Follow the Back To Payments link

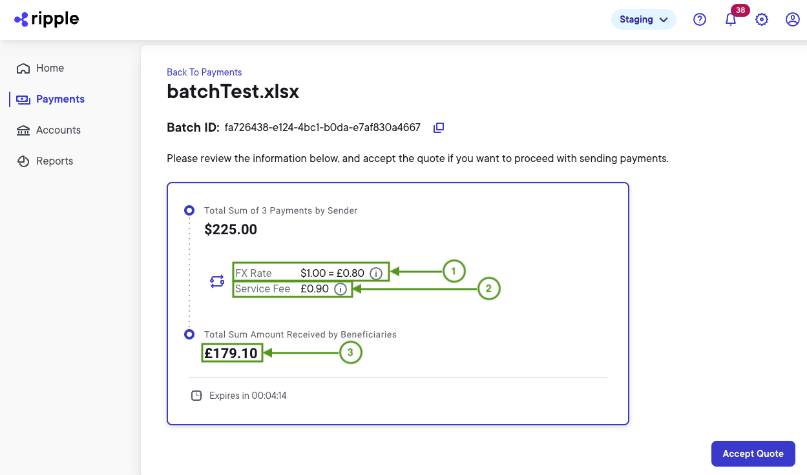[204, 72]
